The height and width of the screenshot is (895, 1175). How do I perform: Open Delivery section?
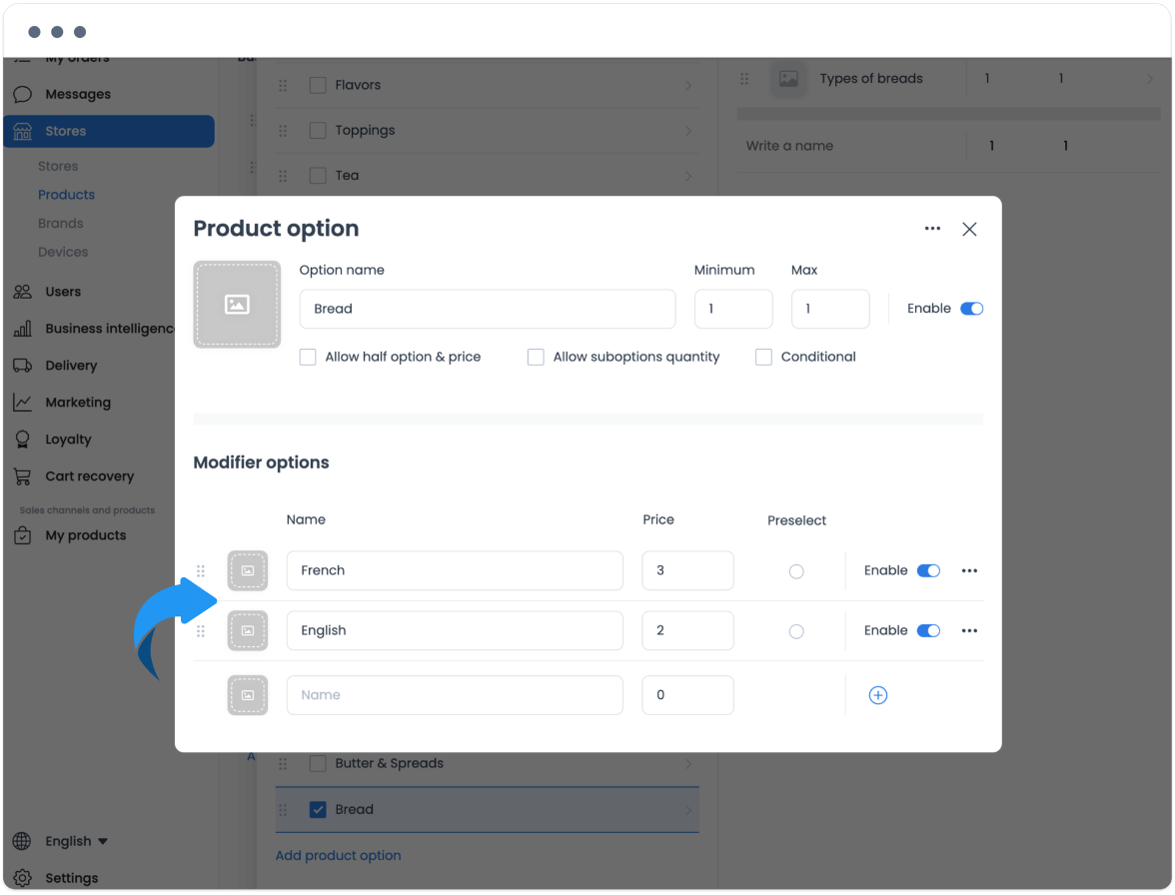[x=71, y=366]
